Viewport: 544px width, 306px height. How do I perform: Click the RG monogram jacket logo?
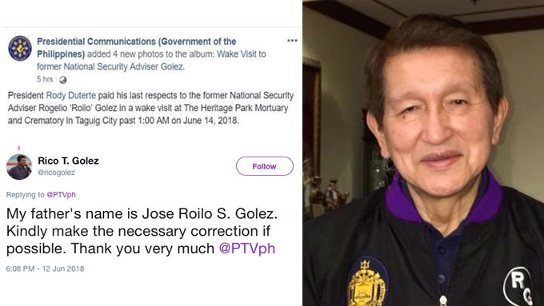519,287
